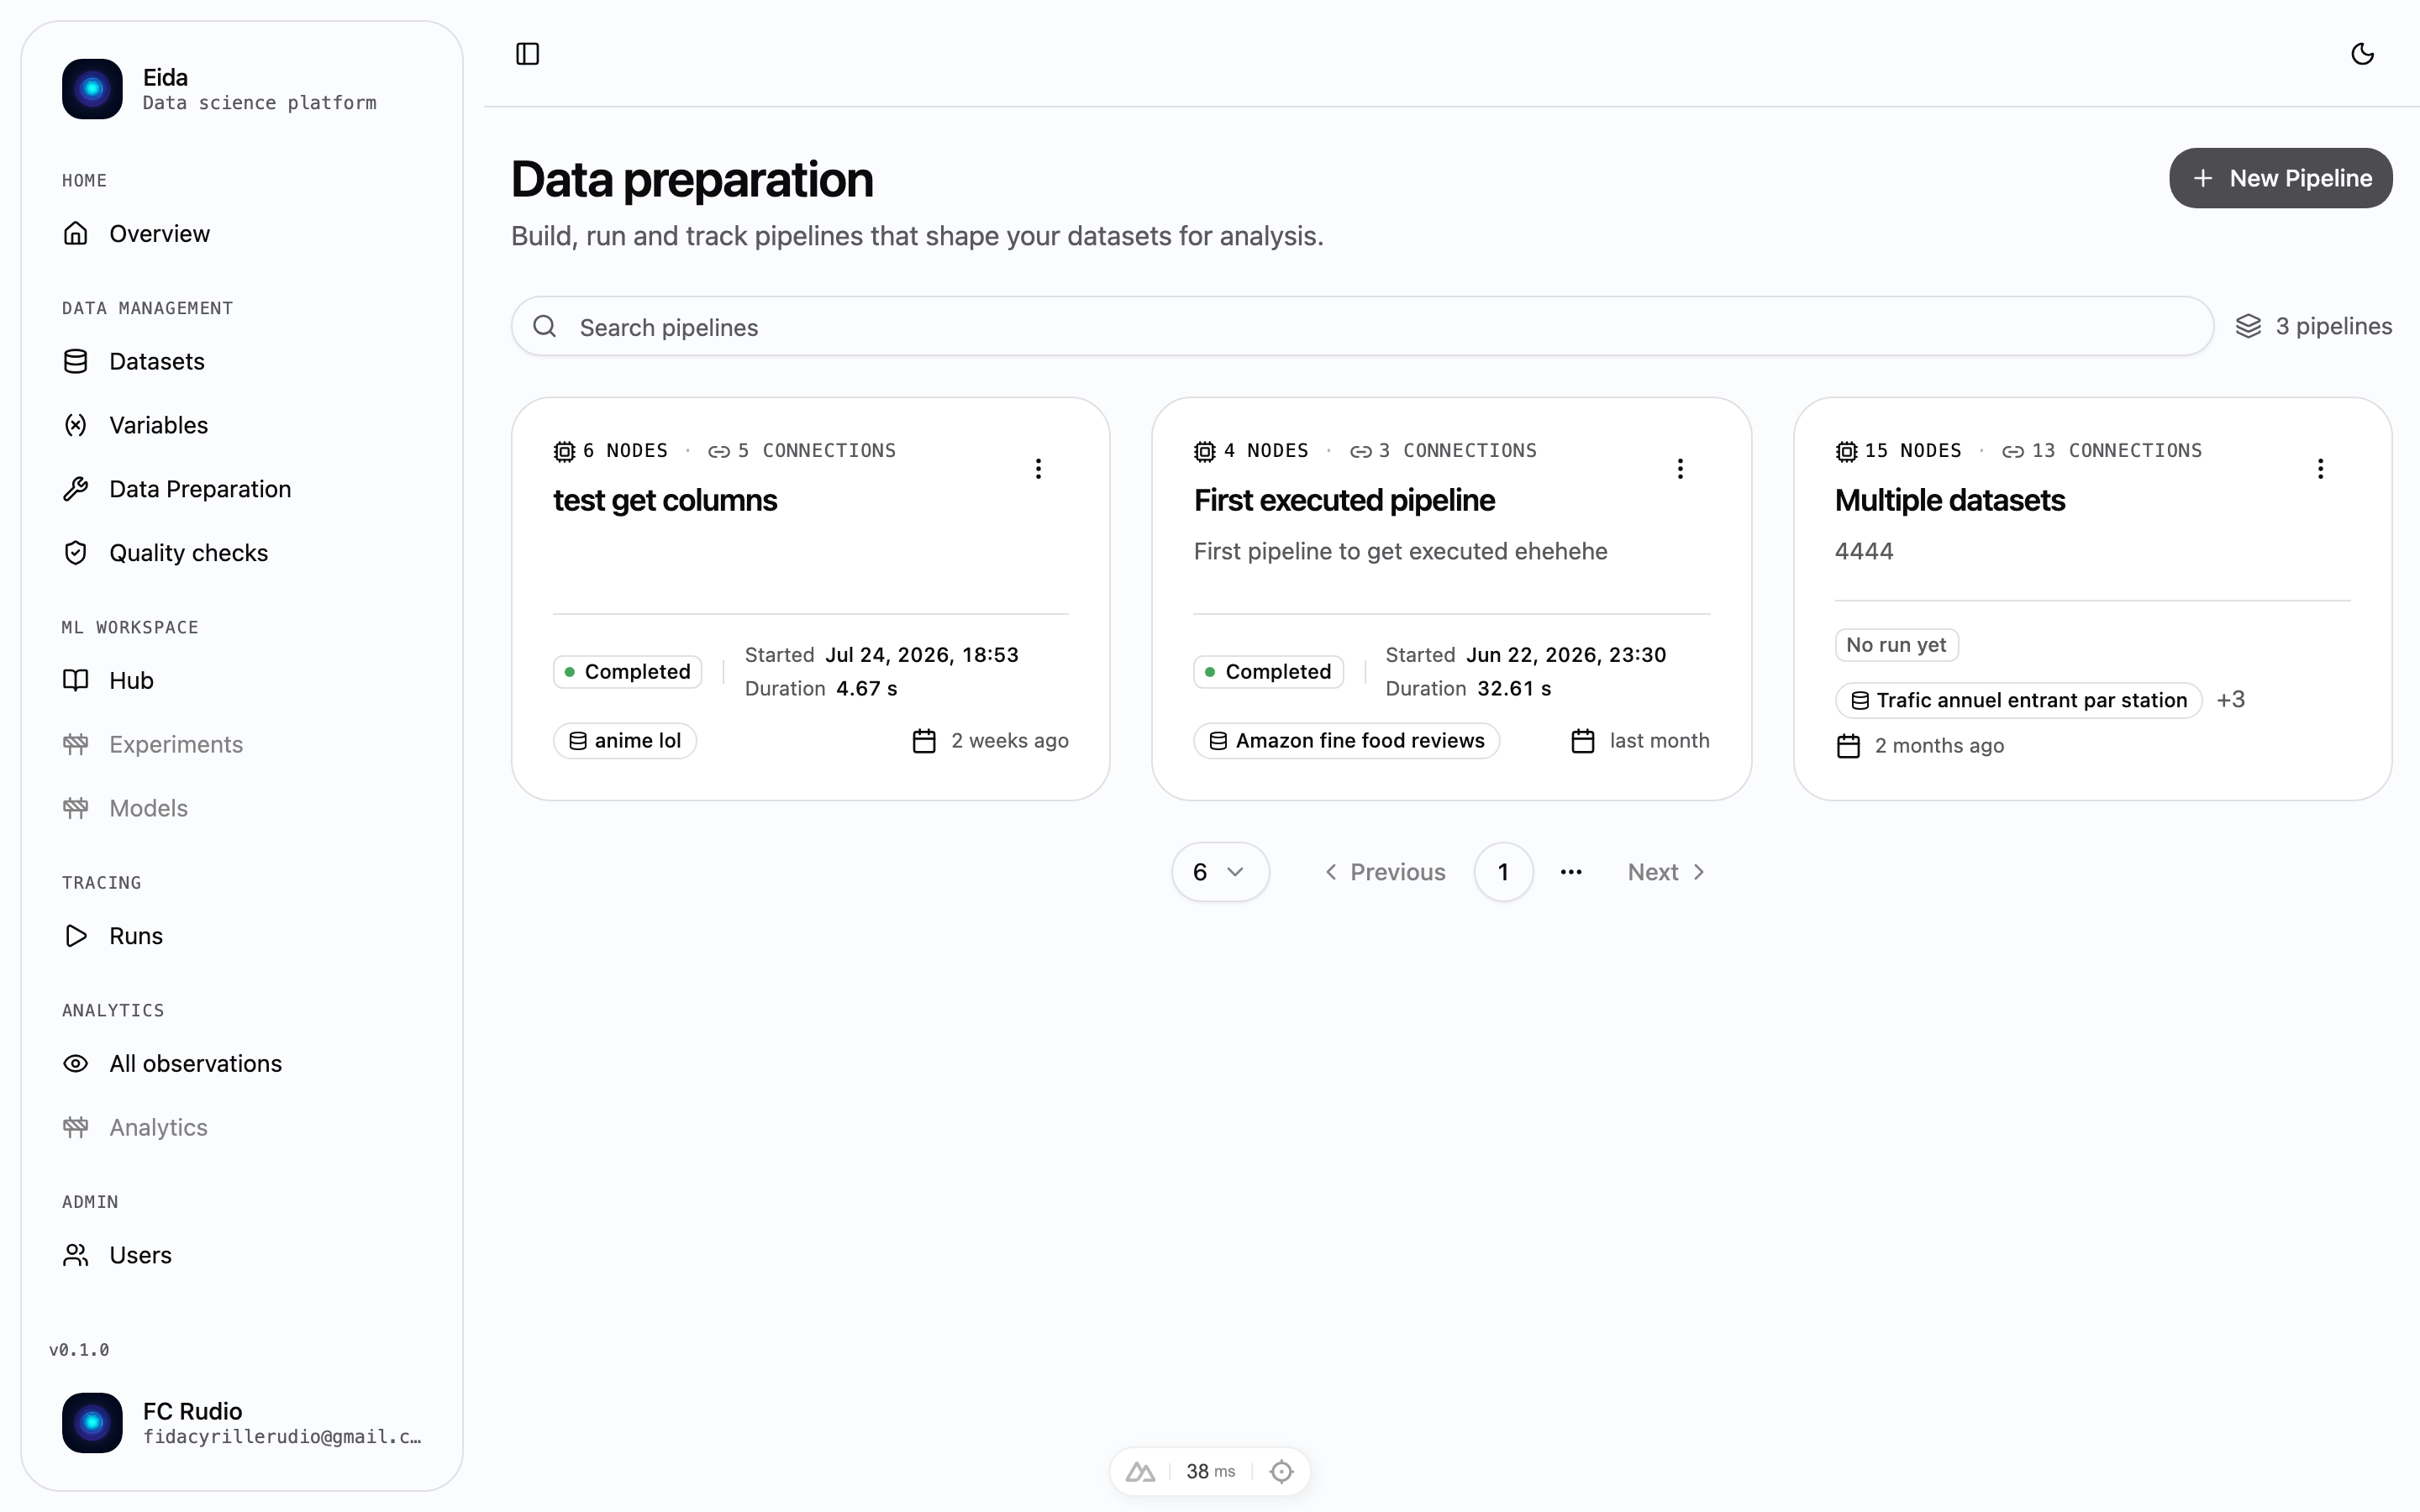Create a New Pipeline
The width and height of the screenshot is (2420, 1512).
coord(2280,178)
